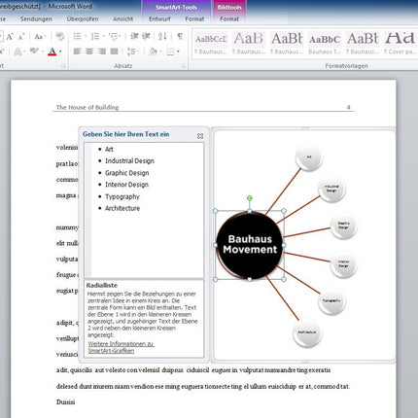Click the green rotation handle above the Bauhaus circle
This screenshot has width=418, height=418.
249,198
